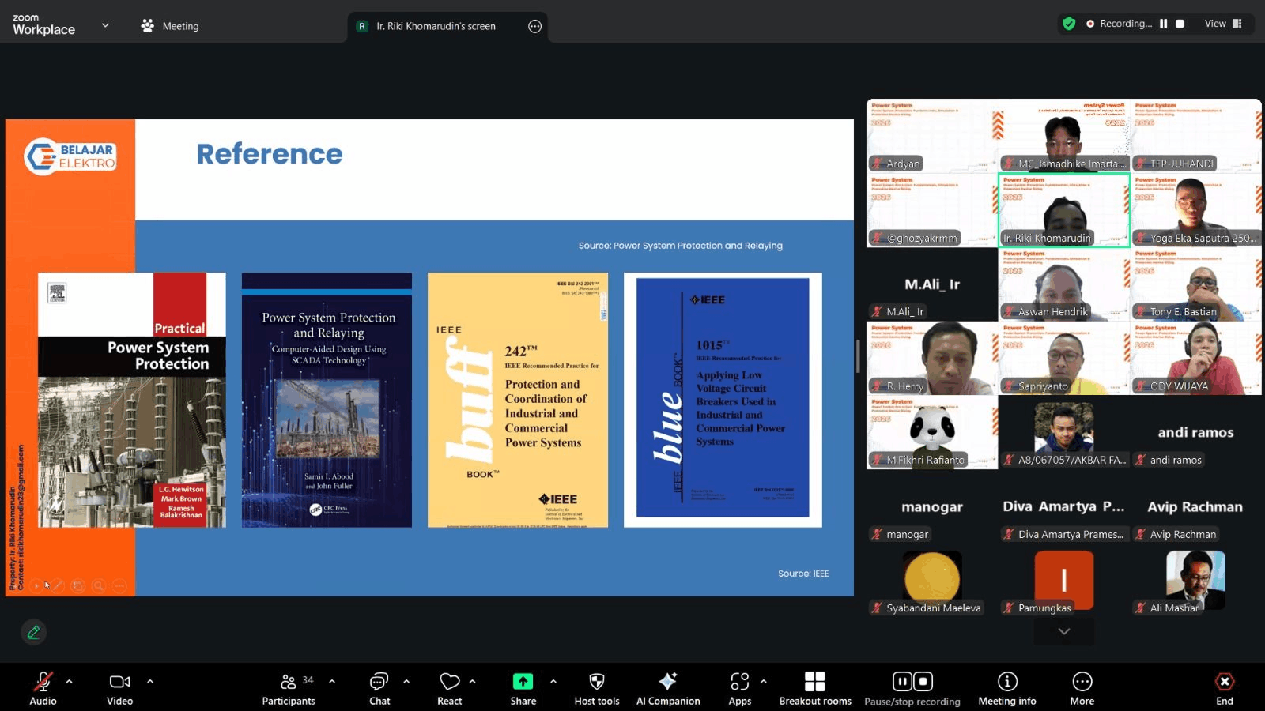Launch the AI Companion sparkle icon
The image size is (1265, 711).
(668, 682)
